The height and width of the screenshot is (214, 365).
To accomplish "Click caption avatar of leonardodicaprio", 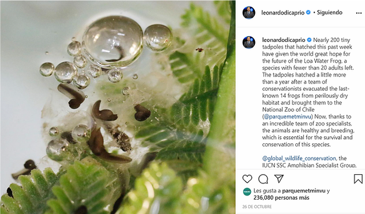I will [249, 43].
